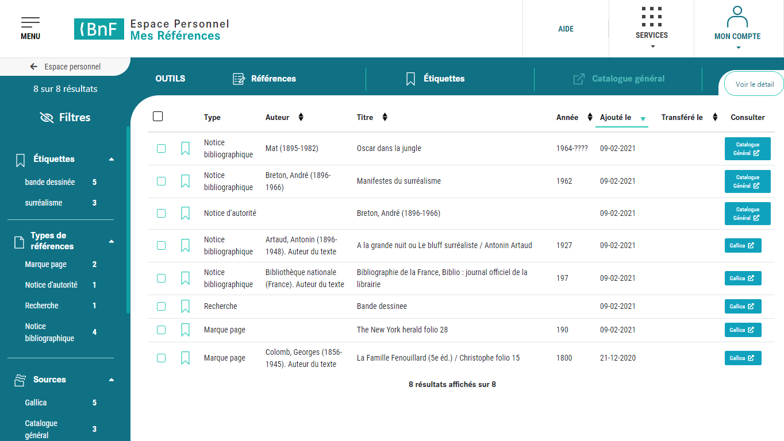The width and height of the screenshot is (784, 441).
Task: Check the box for Oscar dans la jungle
Action: click(x=161, y=148)
